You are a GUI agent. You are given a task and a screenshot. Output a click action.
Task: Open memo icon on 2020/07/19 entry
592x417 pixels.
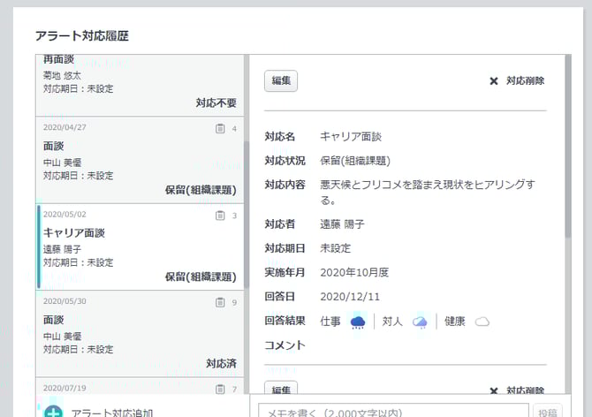(220, 389)
